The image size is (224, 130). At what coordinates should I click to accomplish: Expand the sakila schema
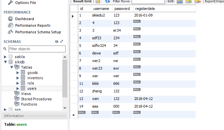pos(5,57)
